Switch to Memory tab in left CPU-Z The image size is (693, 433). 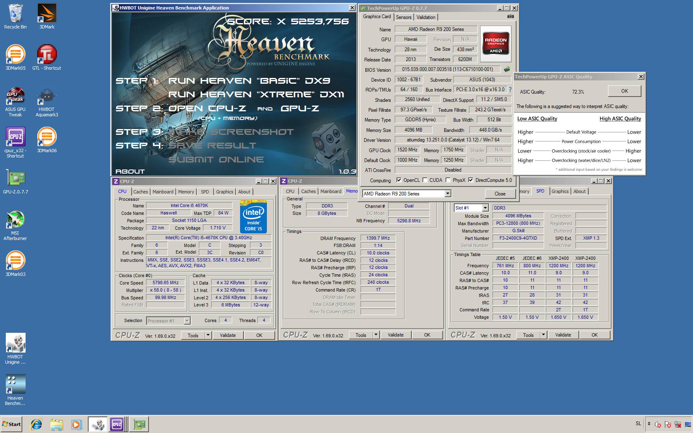click(186, 192)
